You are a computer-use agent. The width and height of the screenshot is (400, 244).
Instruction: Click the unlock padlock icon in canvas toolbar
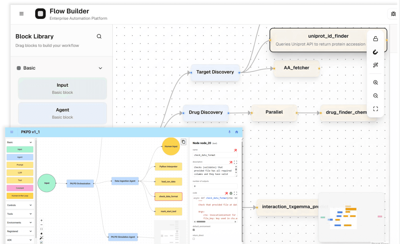pyautogui.click(x=375, y=39)
